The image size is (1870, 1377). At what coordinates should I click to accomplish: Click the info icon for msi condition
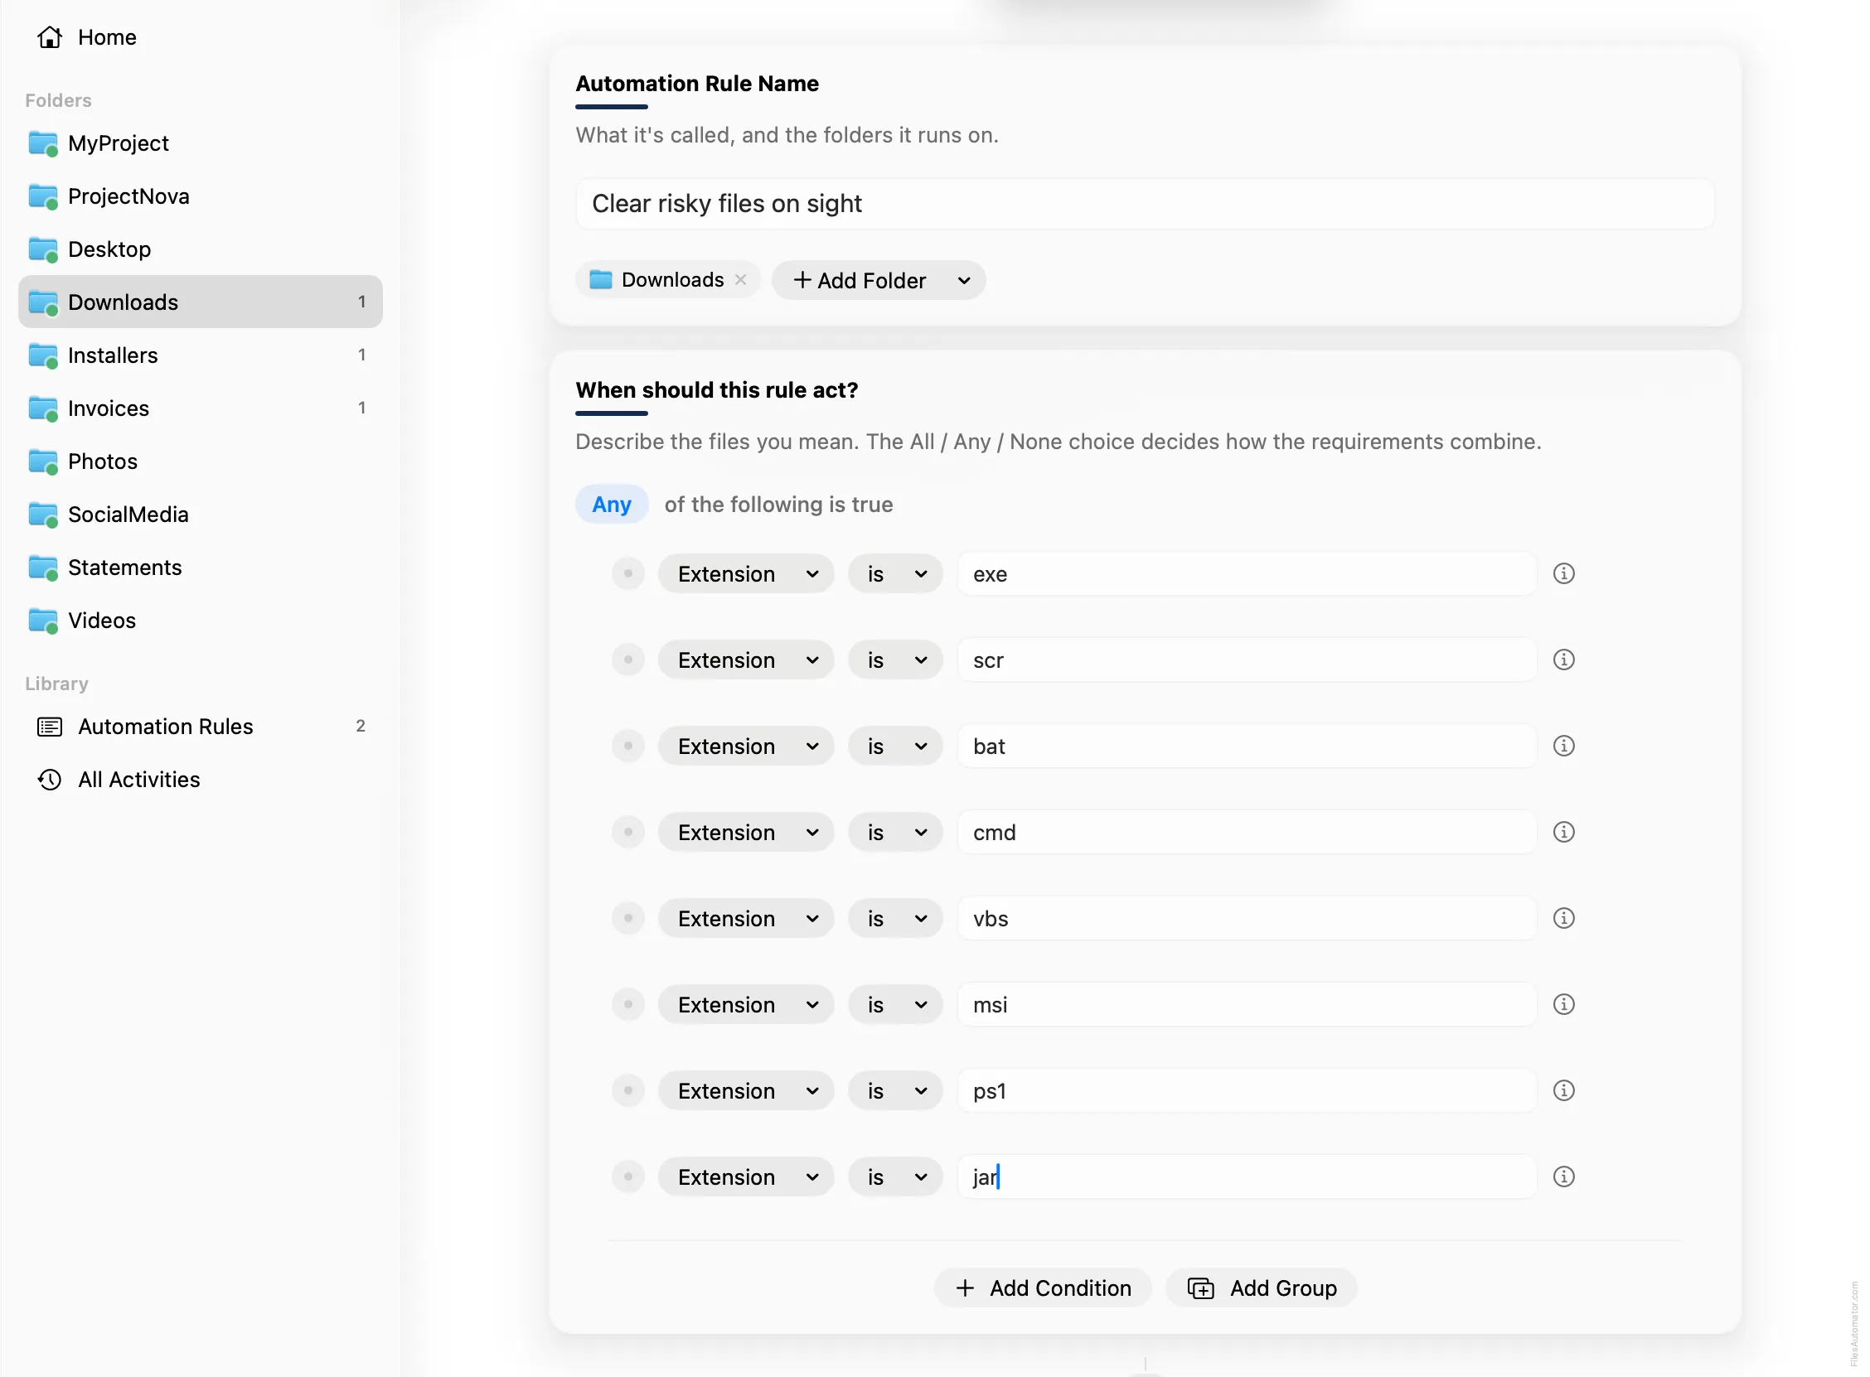pos(1563,1003)
